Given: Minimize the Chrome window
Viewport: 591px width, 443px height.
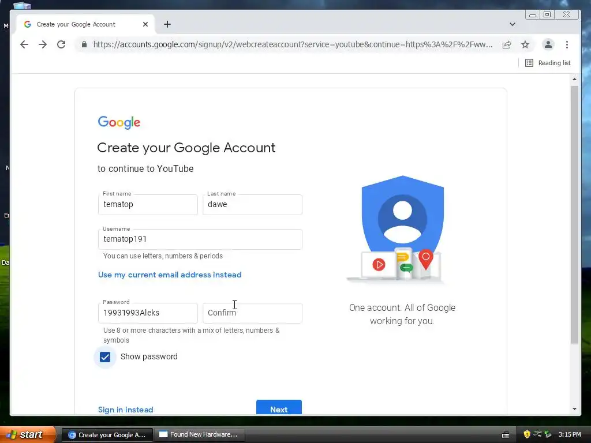Looking at the screenshot, I should [x=533, y=14].
